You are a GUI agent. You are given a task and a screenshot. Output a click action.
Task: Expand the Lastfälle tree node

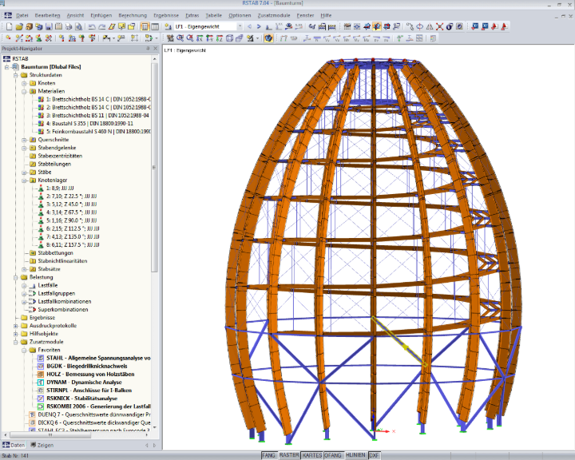coord(24,285)
